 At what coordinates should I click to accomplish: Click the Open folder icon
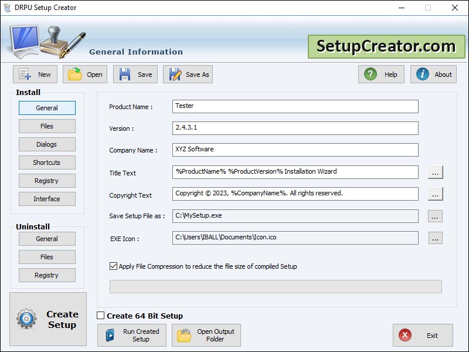coord(75,75)
